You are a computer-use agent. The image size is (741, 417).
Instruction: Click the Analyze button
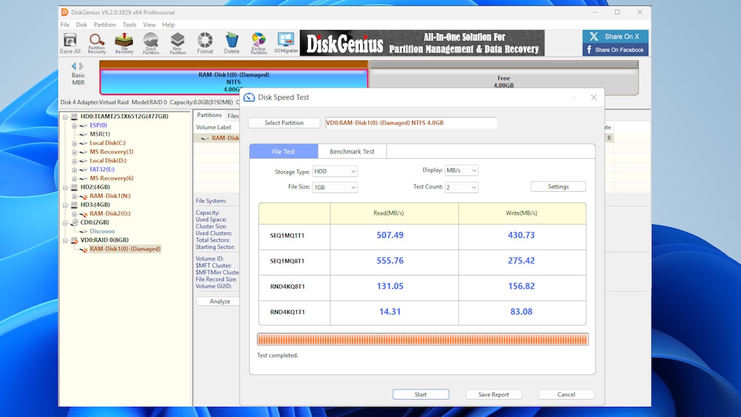click(219, 301)
